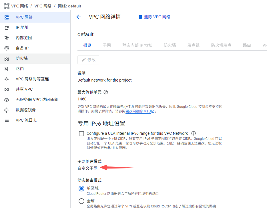Screen dimensions: 267x208
Task: Select the 单区域 routing mode radio button
Action: point(81,188)
